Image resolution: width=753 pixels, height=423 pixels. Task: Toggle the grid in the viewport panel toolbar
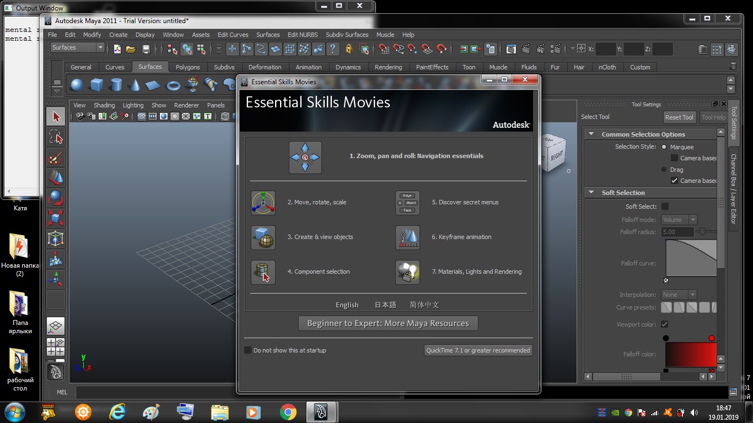coord(142,116)
